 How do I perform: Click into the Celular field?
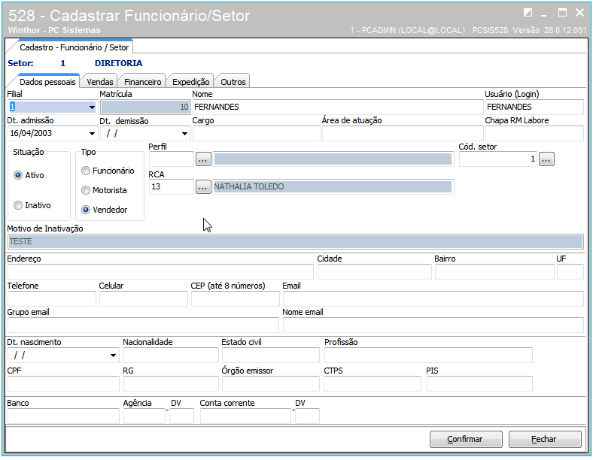(144, 298)
